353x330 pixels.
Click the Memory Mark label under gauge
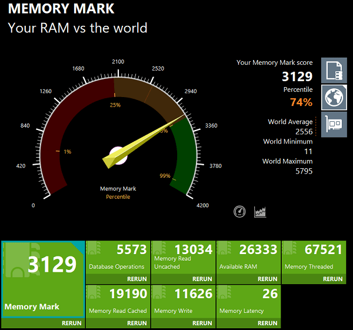[x=118, y=189]
